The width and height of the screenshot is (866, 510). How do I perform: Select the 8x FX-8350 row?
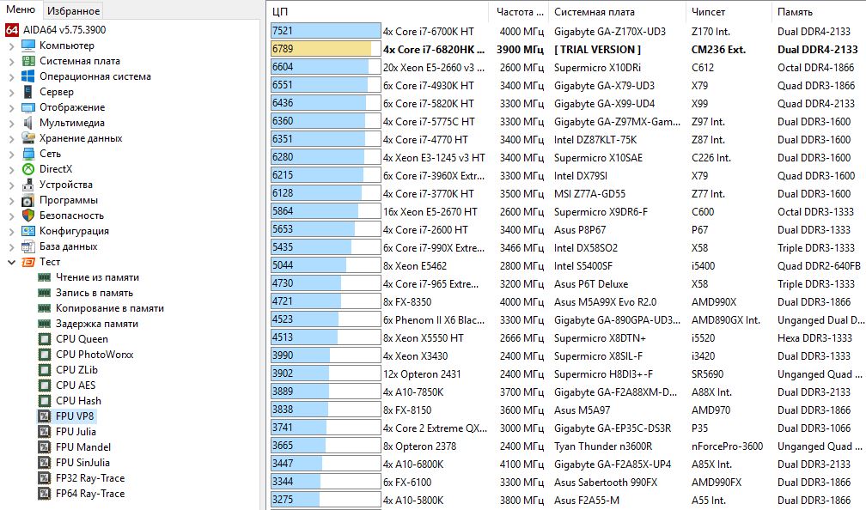click(x=567, y=302)
